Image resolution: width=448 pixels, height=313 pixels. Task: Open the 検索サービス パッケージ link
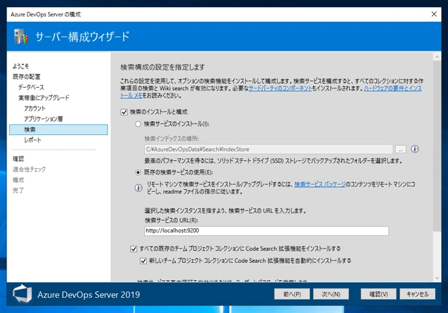tap(320, 185)
